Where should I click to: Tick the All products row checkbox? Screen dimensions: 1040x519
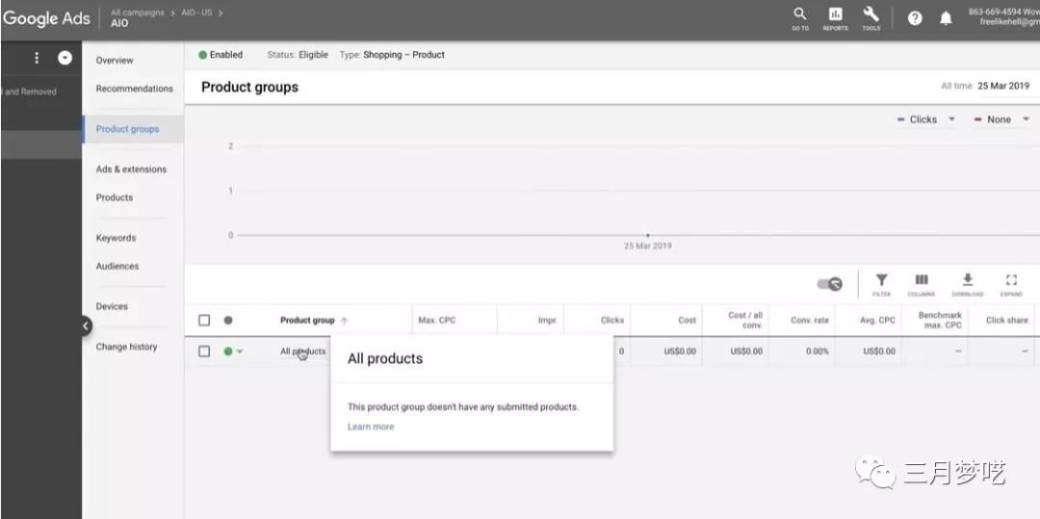coord(204,351)
